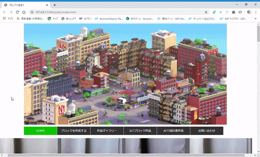This screenshot has width=260, height=157.
Task: Open the アプリ apps shortcut
Action: pos(8,19)
